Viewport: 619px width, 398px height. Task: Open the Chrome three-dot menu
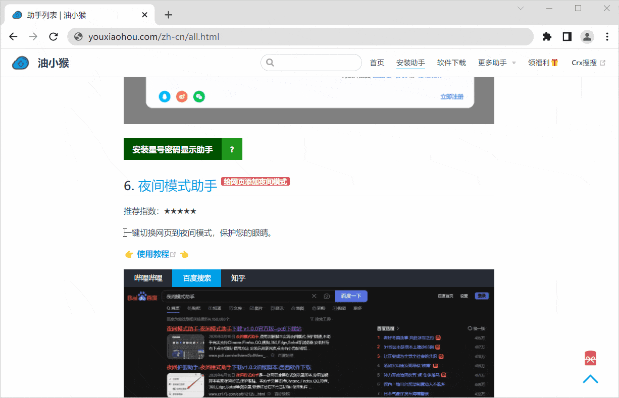pos(607,37)
